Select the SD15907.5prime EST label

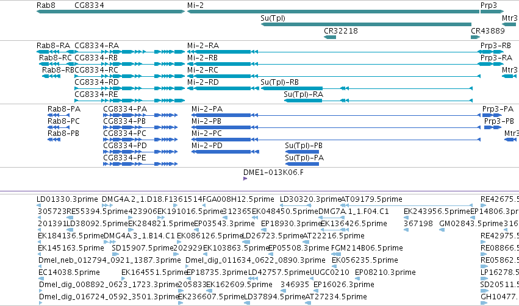[x=143, y=249]
